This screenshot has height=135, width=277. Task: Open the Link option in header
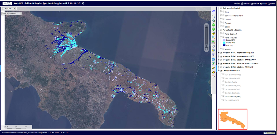tap(237, 3)
